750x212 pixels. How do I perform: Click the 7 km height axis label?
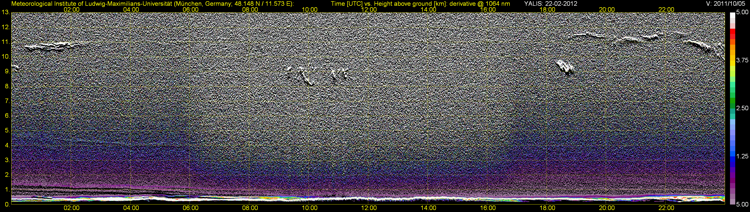click(x=7, y=101)
